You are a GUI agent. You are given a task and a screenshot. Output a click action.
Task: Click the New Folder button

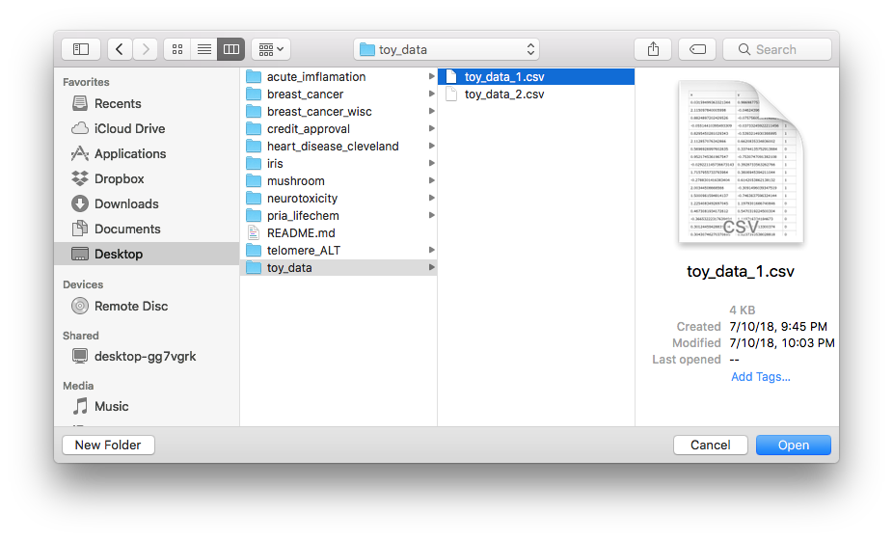108,445
